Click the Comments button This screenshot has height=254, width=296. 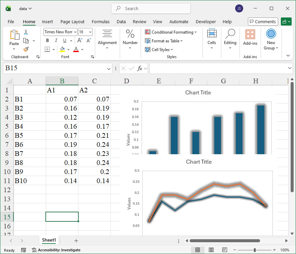(x=263, y=22)
